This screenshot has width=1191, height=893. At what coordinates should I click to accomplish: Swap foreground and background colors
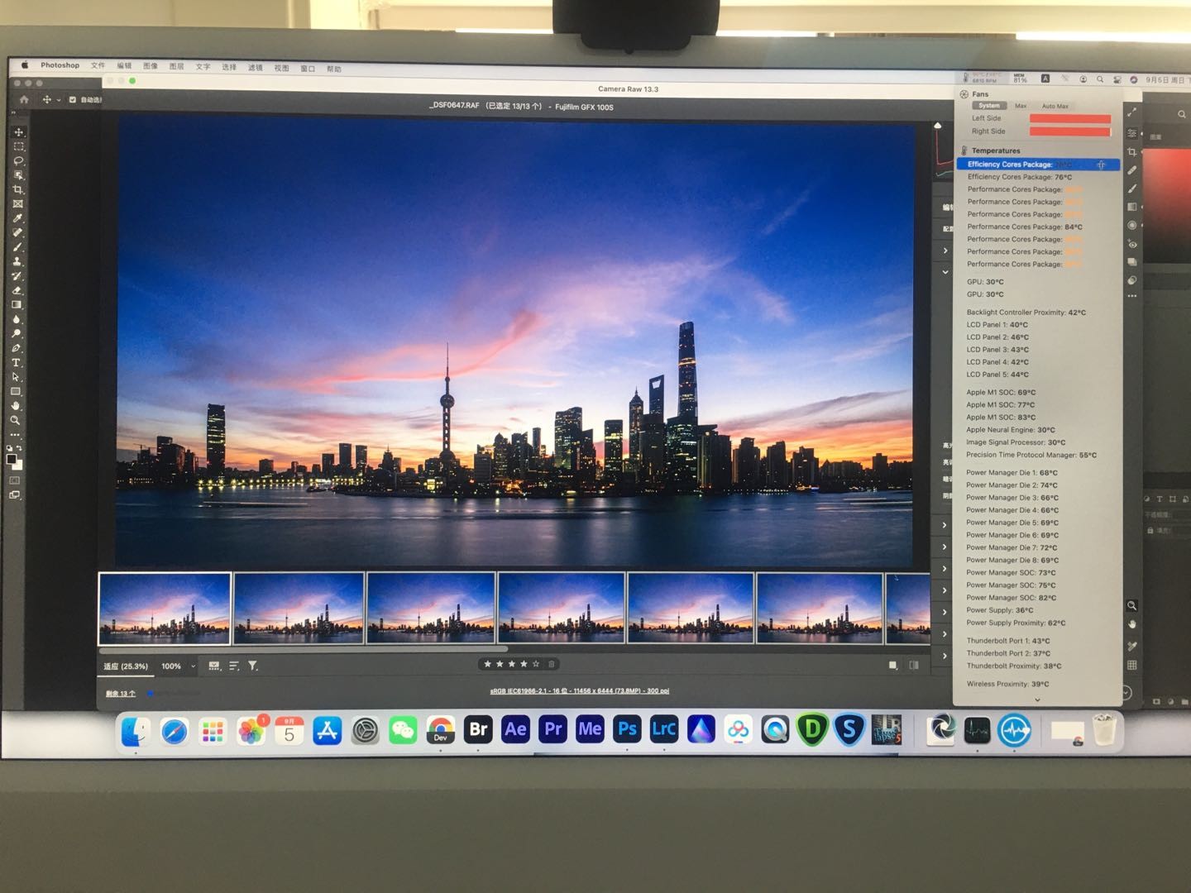(x=19, y=448)
